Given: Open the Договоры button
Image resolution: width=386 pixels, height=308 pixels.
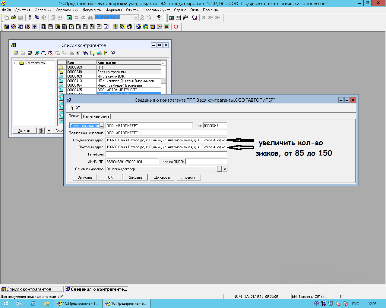Looking at the screenshot, I should (x=162, y=177).
